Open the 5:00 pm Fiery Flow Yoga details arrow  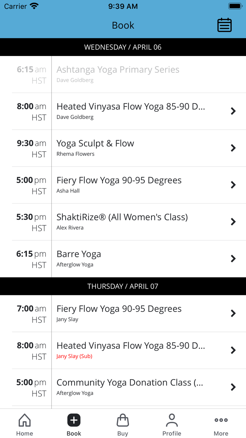233,185
